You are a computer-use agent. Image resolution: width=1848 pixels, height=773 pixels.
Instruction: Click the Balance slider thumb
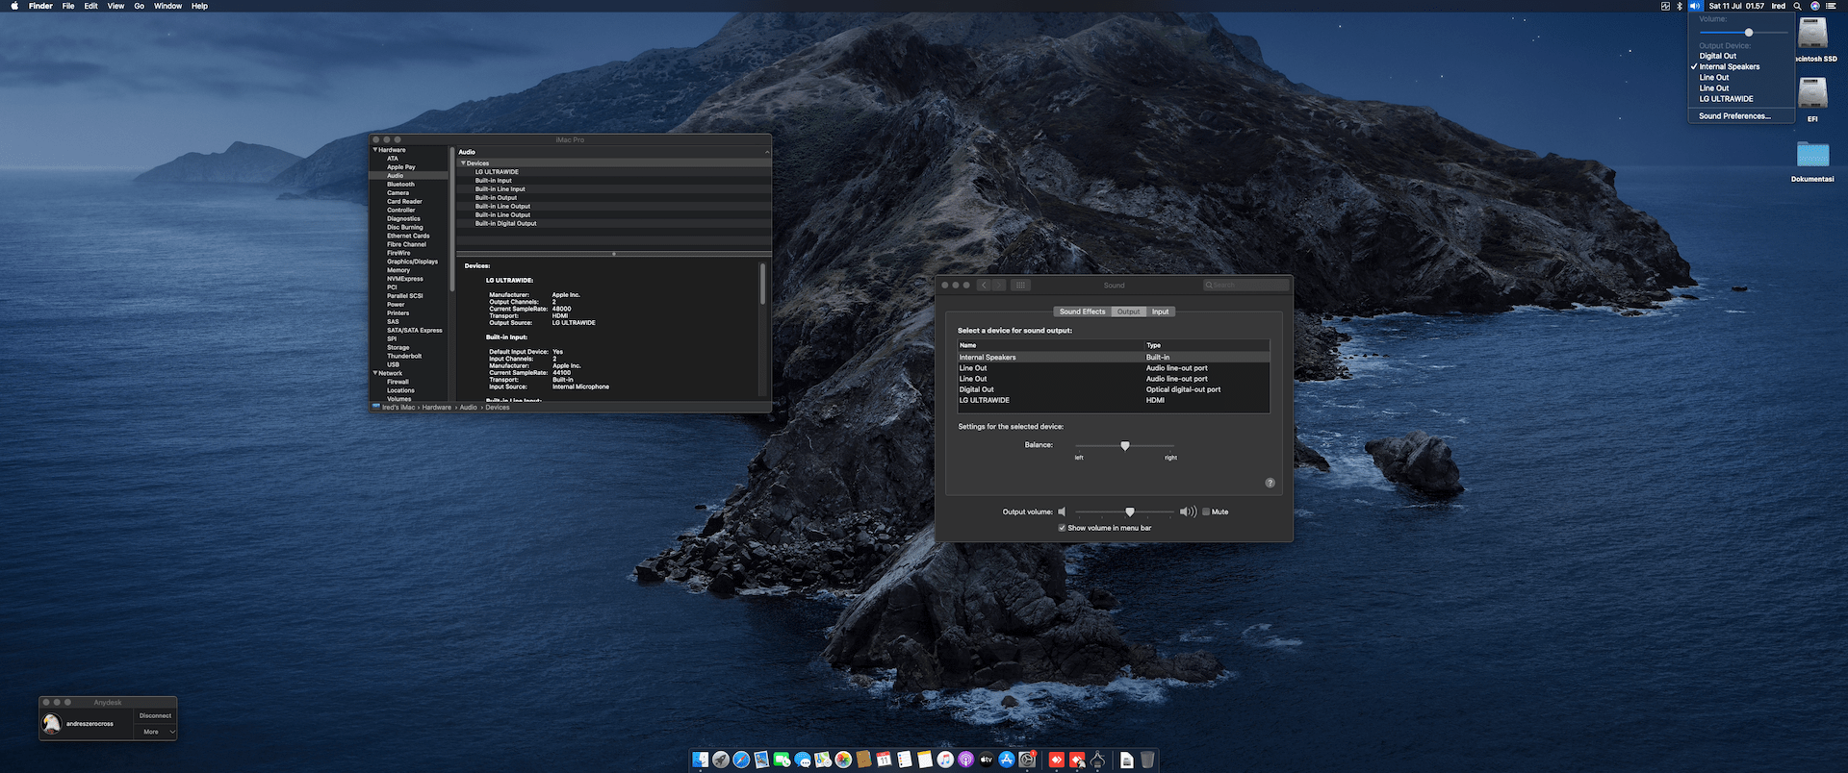click(1125, 445)
